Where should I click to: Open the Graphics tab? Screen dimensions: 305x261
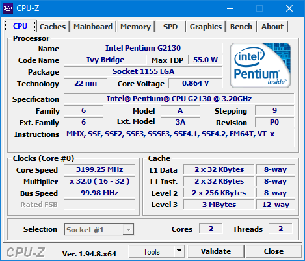point(206,27)
